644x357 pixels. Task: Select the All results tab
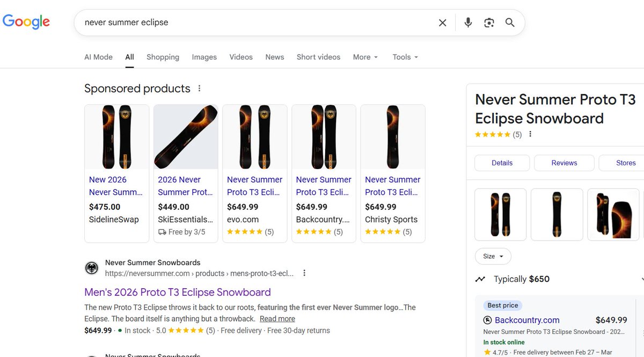pos(130,57)
